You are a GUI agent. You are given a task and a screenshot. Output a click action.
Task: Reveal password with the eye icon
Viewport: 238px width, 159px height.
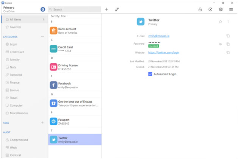221,44
